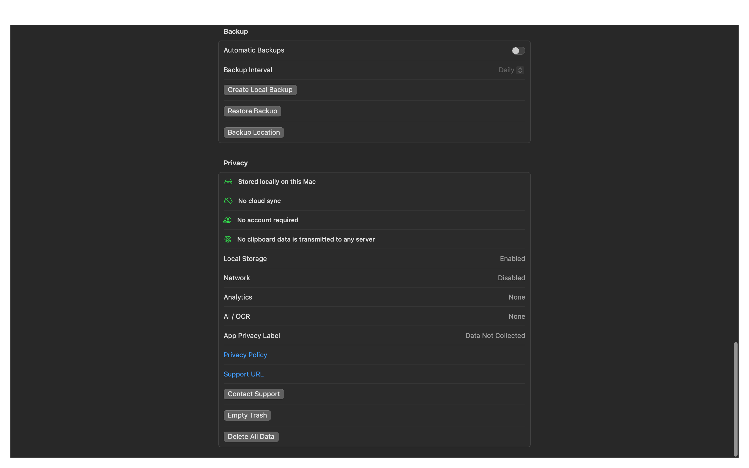Click the Contact Support button
749x468 pixels.
point(254,394)
